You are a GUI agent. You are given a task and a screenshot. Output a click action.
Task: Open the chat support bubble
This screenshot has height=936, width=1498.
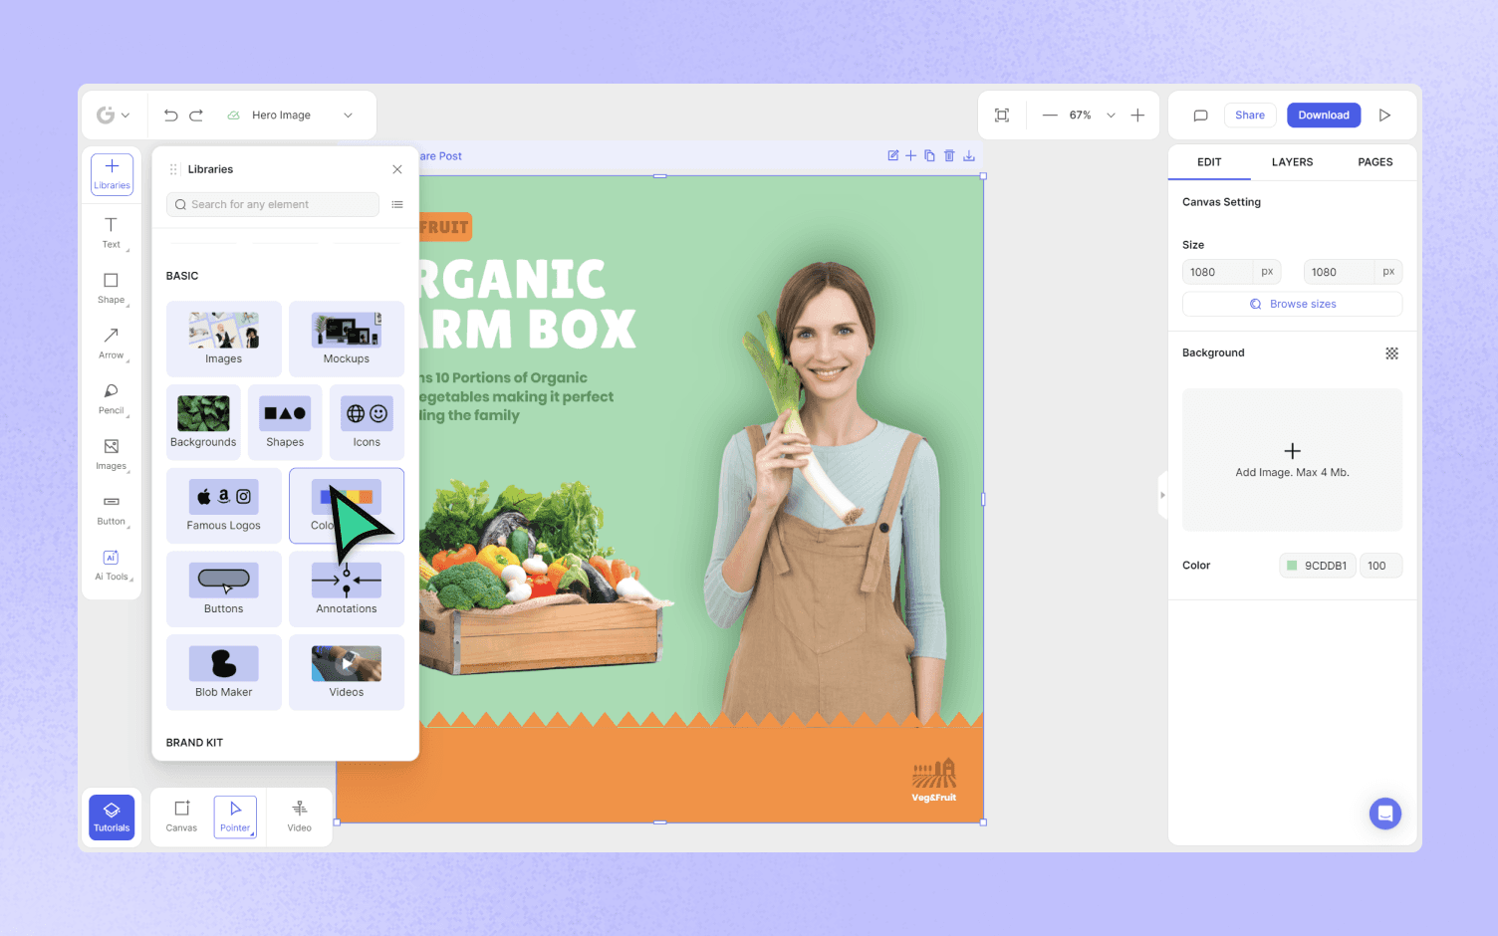click(x=1384, y=814)
